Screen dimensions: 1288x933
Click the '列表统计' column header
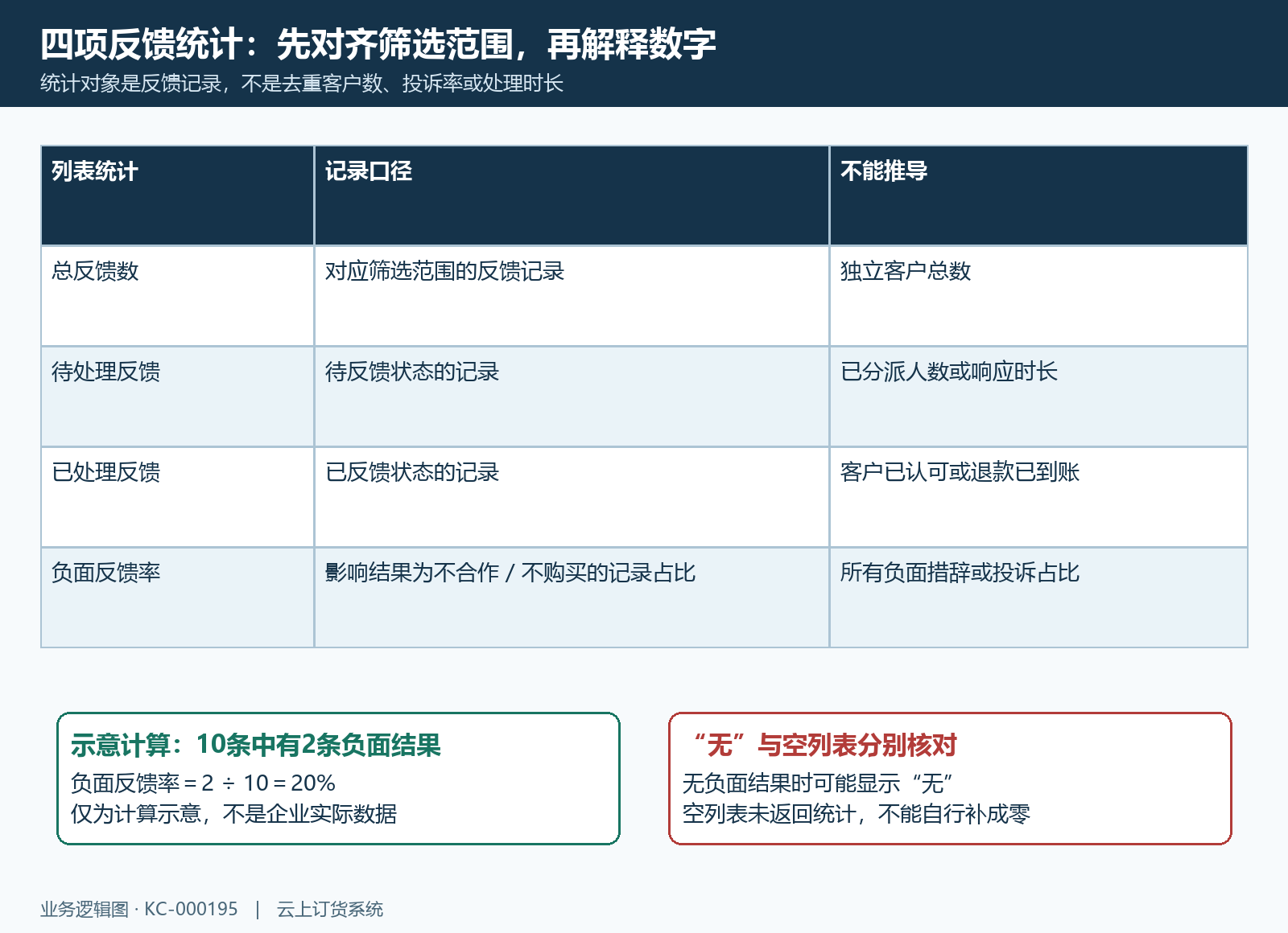(177, 195)
